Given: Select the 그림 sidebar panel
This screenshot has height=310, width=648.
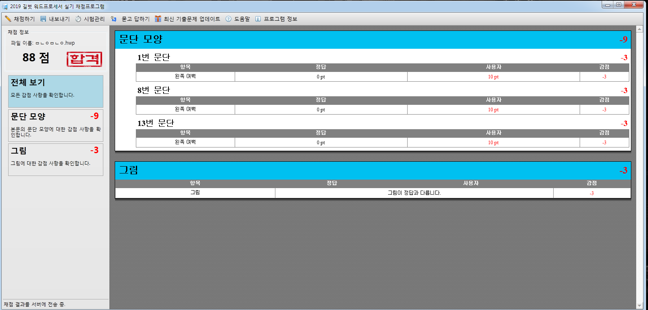Looking at the screenshot, I should (x=56, y=160).
